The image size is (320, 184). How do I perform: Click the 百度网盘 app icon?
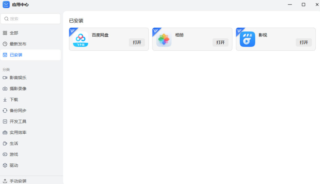(x=81, y=39)
